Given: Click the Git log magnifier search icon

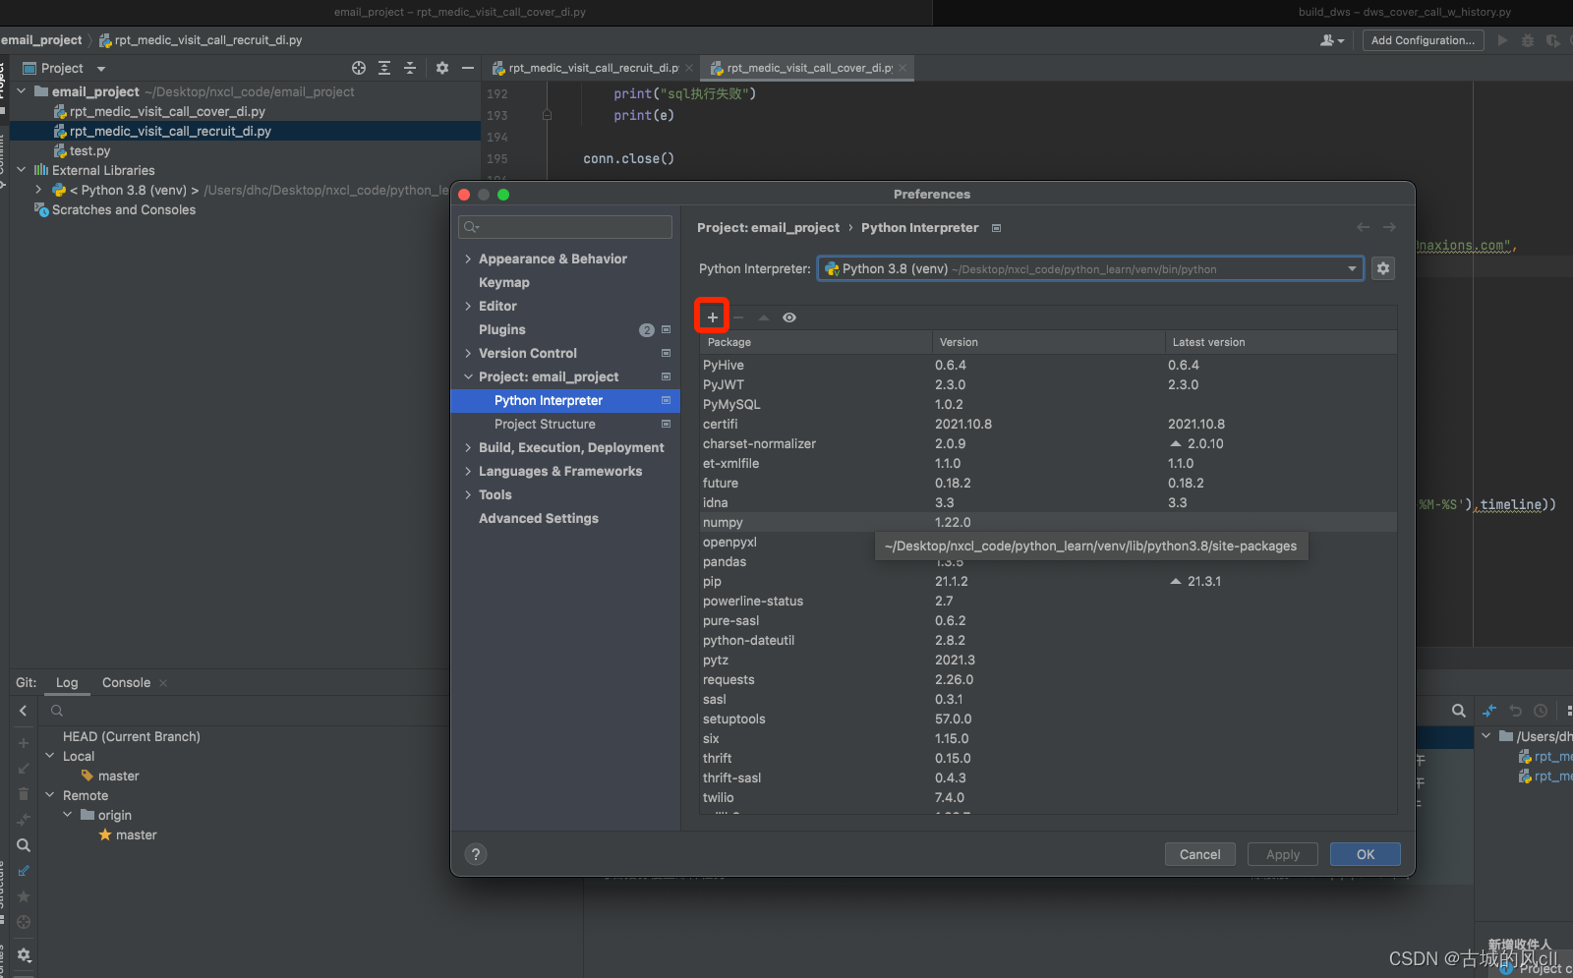Looking at the screenshot, I should [1459, 711].
